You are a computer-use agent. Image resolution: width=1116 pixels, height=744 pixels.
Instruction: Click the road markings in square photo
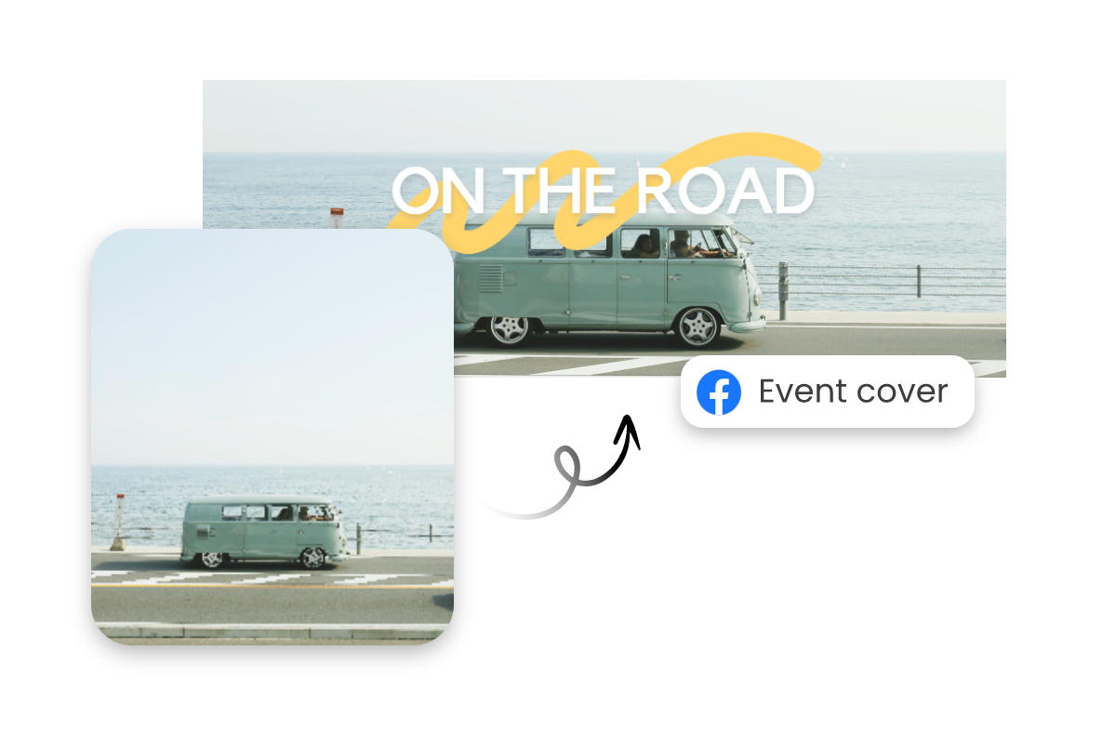pos(272,578)
